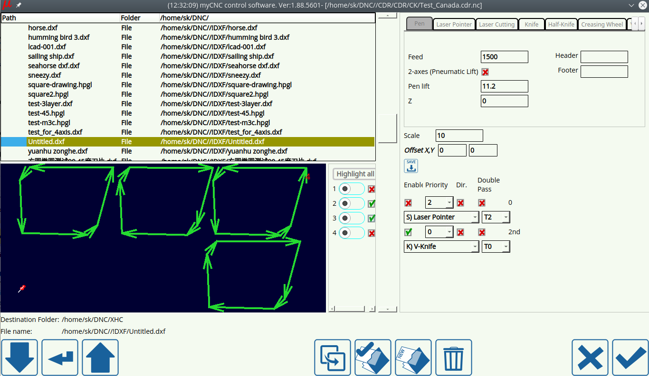Confirm with the large checkmark button
The width and height of the screenshot is (649, 376).
(630, 358)
